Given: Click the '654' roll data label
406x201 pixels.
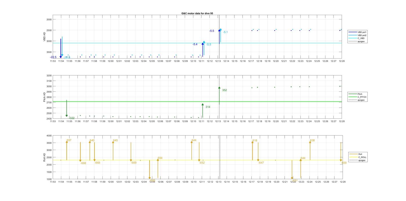Looking at the screenshot, I should (160, 158).
